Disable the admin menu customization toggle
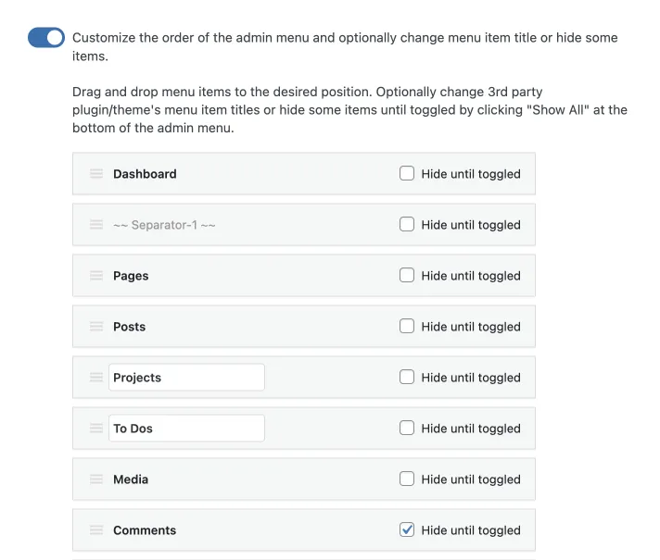This screenshot has height=560, width=660. click(46, 37)
